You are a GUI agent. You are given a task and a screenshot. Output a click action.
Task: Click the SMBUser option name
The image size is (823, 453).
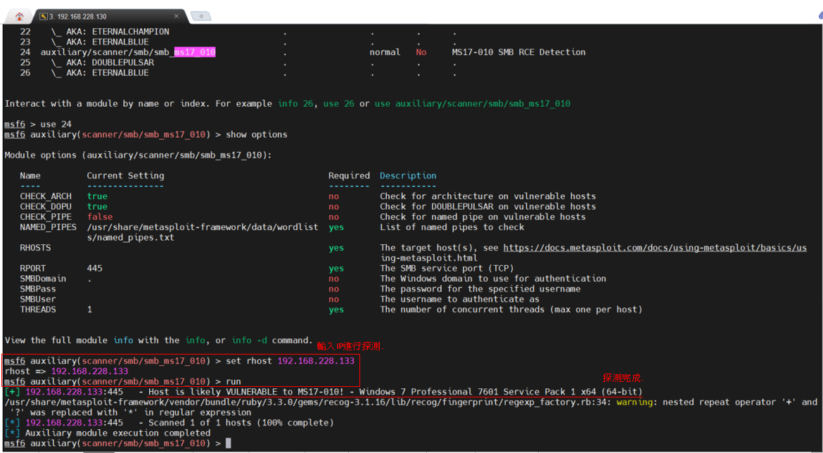pyautogui.click(x=38, y=299)
